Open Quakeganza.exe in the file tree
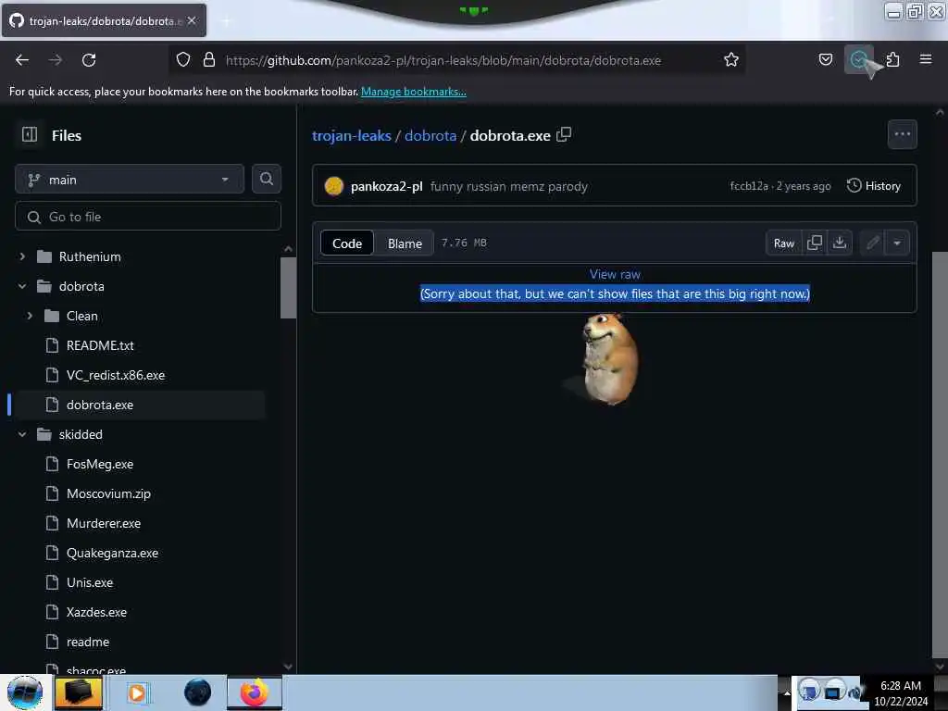The image size is (948, 711). pos(112,553)
